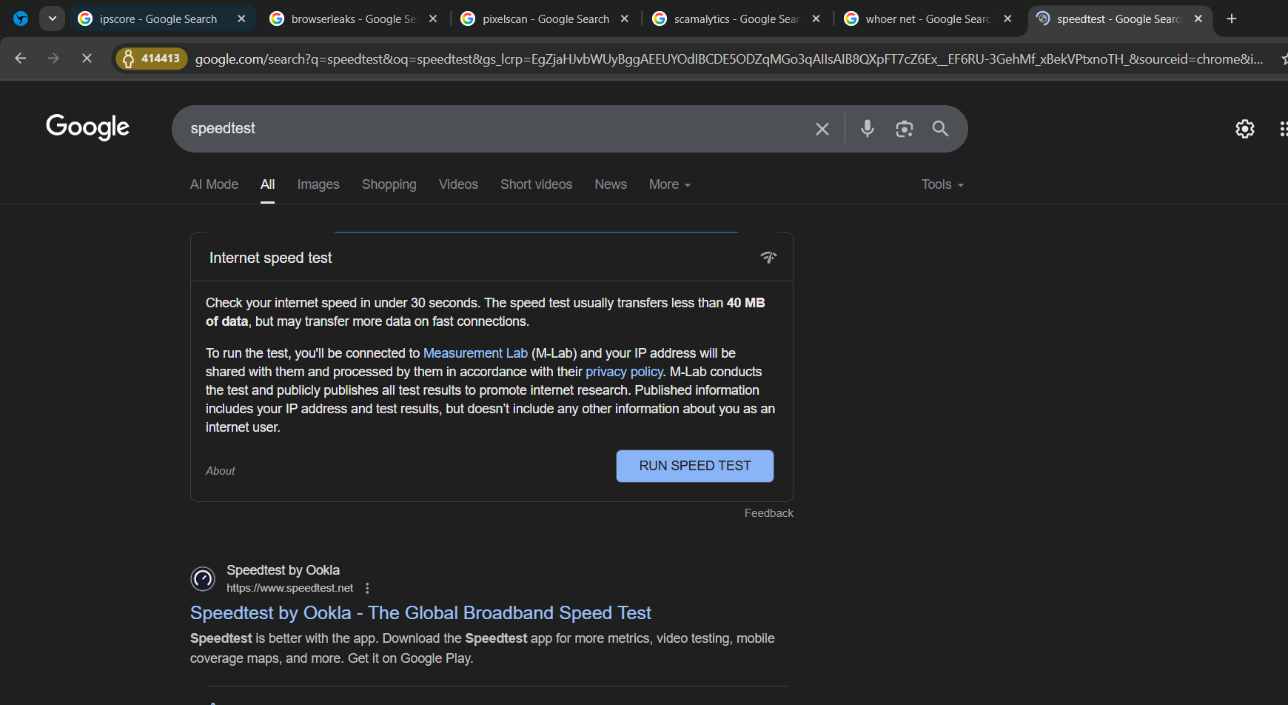The width and height of the screenshot is (1288, 705).
Task: Expand the More search filters dropdown
Action: pos(669,184)
